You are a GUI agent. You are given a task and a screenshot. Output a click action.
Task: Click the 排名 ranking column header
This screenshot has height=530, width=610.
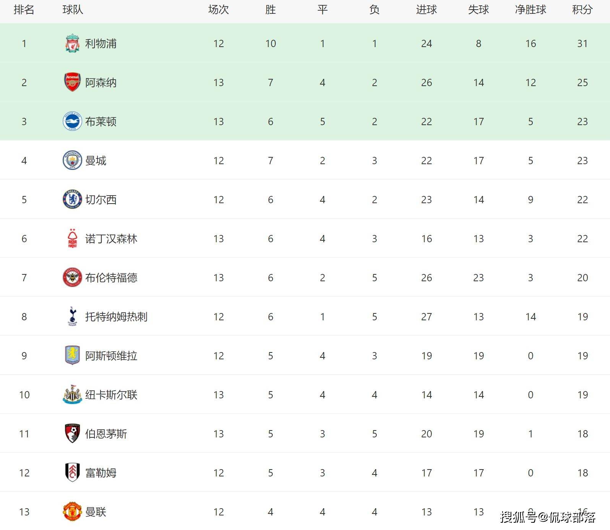click(24, 10)
